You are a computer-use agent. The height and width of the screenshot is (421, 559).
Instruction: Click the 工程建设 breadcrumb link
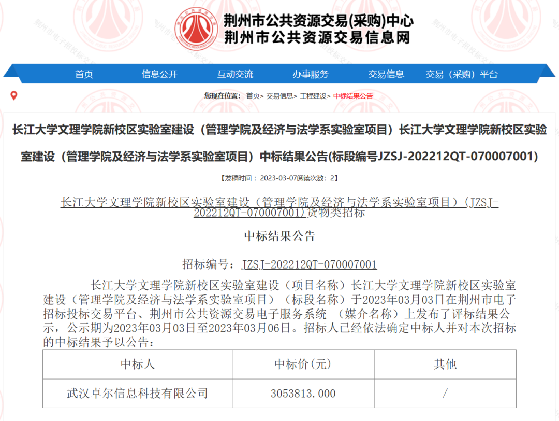pyautogui.click(x=313, y=96)
